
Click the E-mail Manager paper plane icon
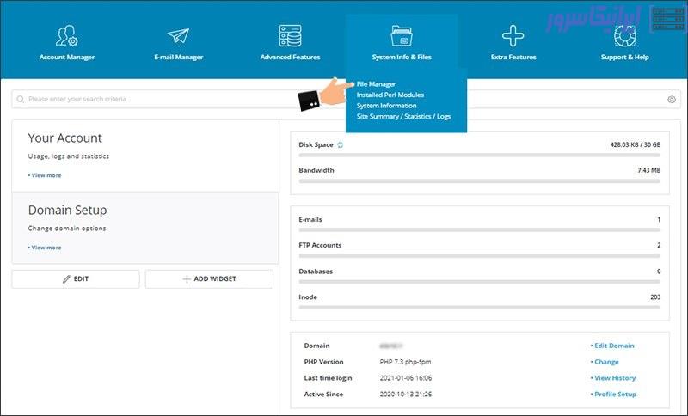pos(178,36)
